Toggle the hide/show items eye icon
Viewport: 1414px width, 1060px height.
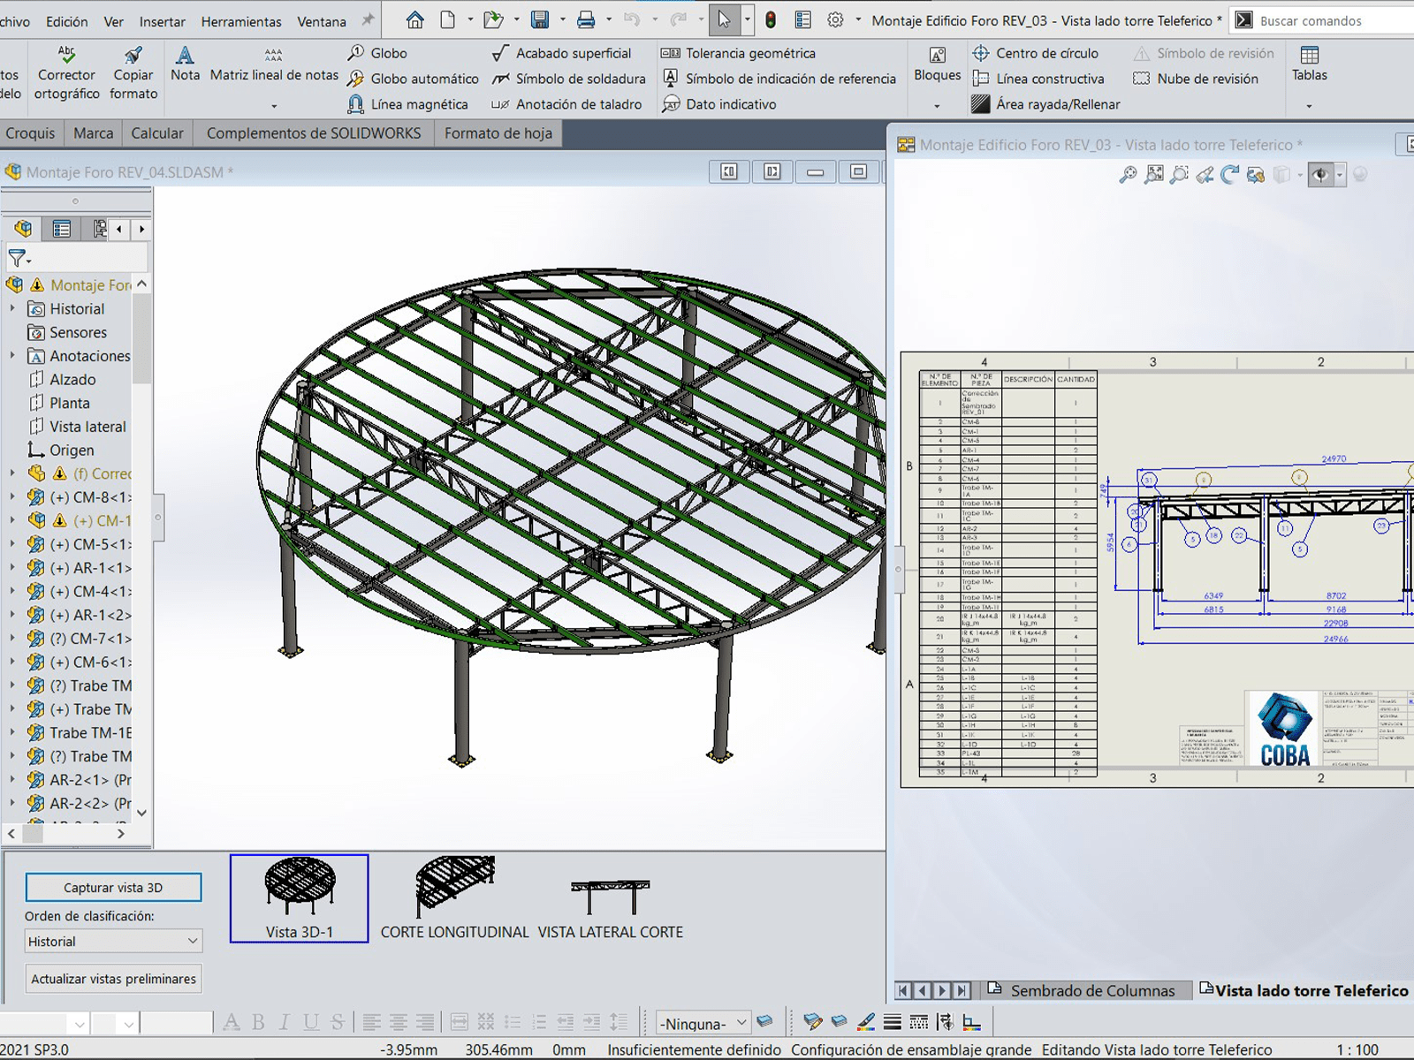(1320, 175)
